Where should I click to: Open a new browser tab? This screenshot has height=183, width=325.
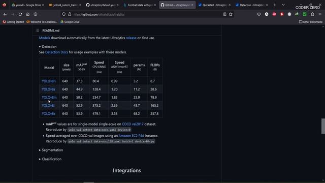[275, 5]
